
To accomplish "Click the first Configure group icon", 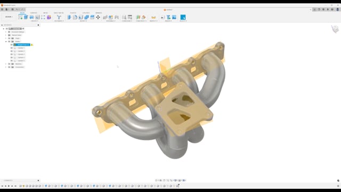I will (124, 17).
